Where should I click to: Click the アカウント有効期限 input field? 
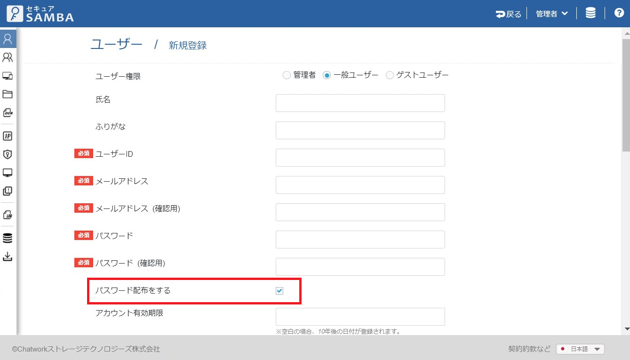coord(360,317)
